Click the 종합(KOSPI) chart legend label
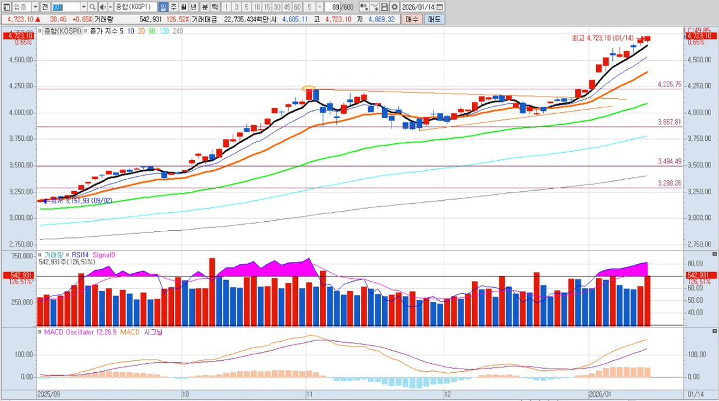The width and height of the screenshot is (719, 401). (x=63, y=31)
